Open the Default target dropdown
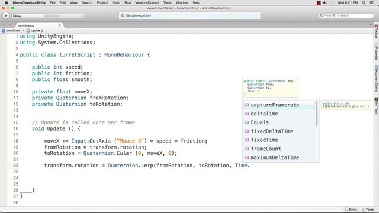379x213 pixels. [x=66, y=15]
